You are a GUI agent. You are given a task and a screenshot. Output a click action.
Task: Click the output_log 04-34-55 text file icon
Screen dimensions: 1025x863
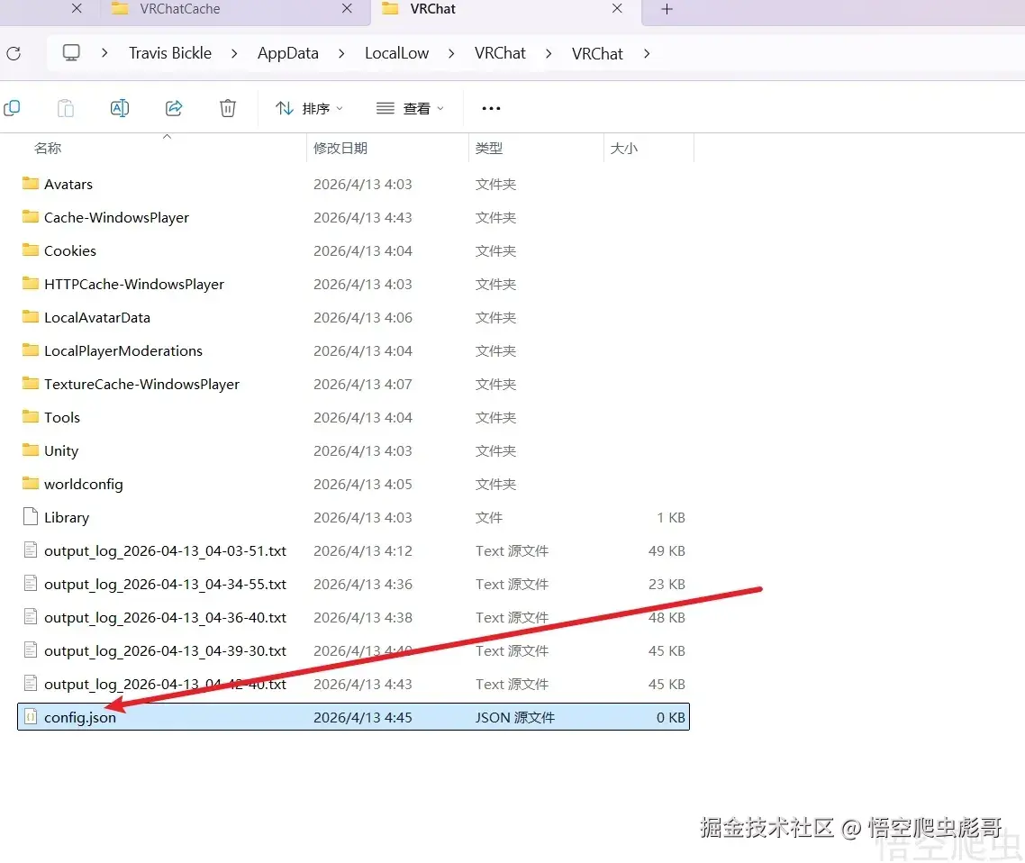point(30,583)
